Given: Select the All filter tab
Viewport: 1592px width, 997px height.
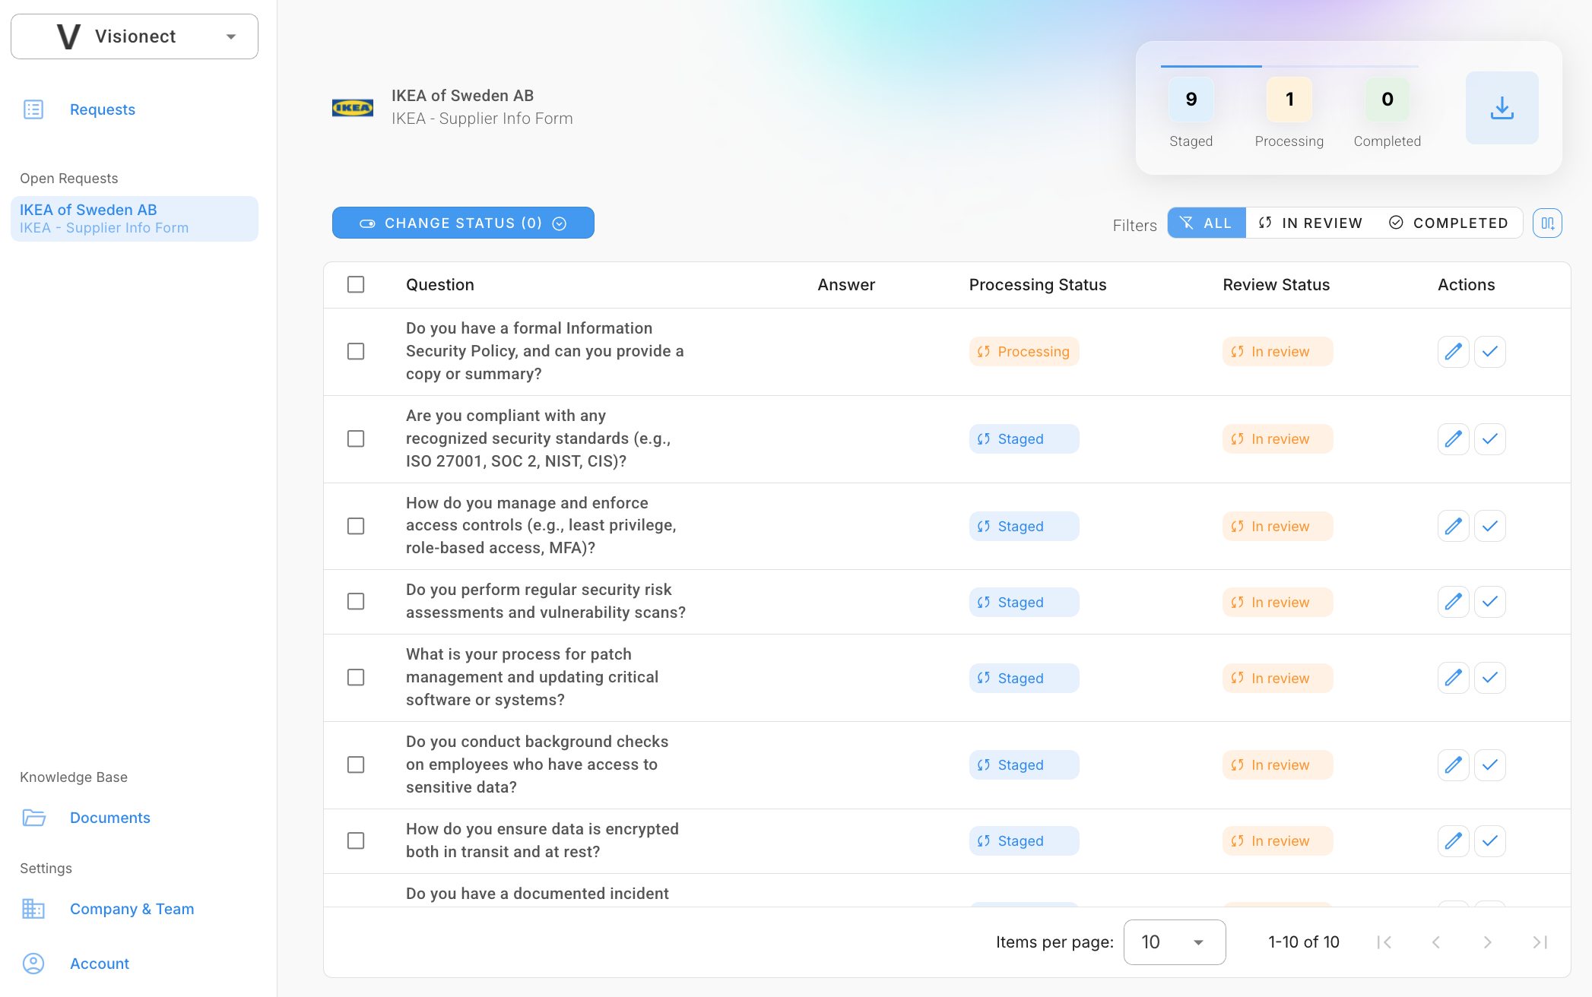Looking at the screenshot, I should pos(1207,223).
